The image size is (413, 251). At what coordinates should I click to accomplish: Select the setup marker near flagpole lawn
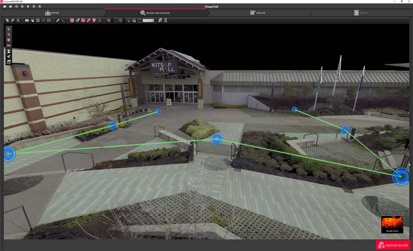294,110
